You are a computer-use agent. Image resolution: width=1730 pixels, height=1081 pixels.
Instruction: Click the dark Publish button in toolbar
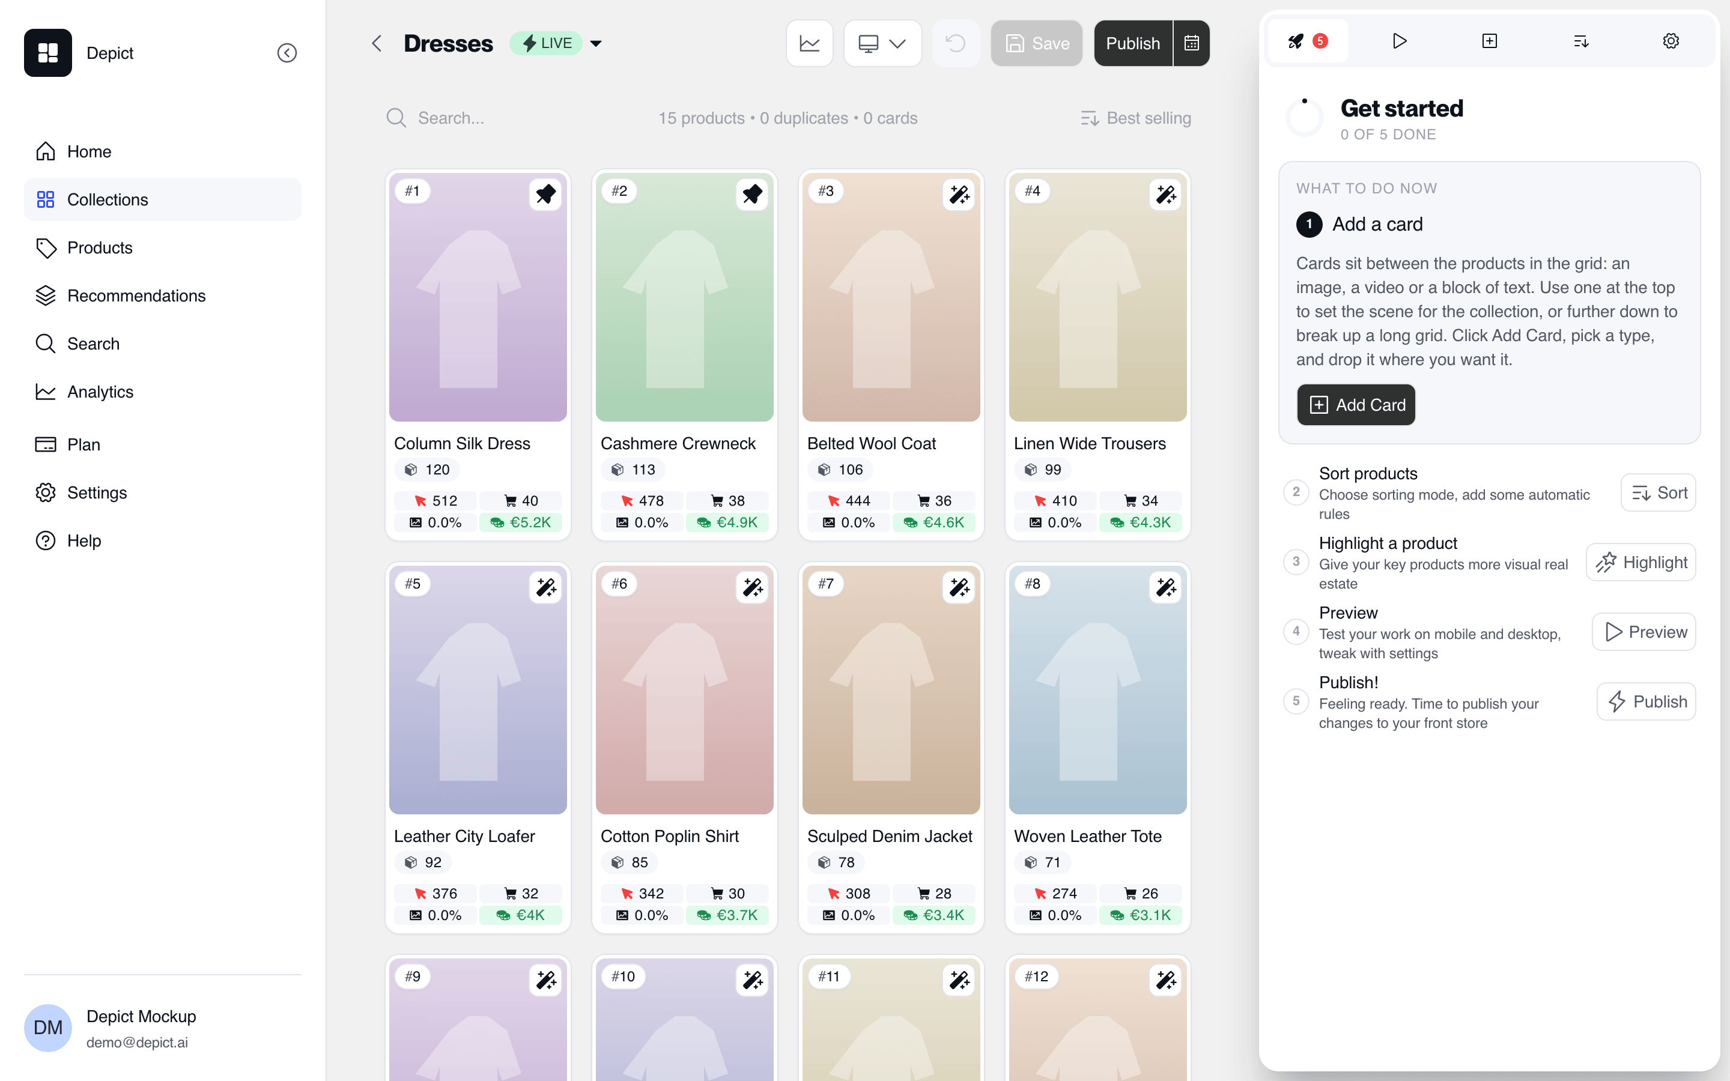pyautogui.click(x=1132, y=44)
